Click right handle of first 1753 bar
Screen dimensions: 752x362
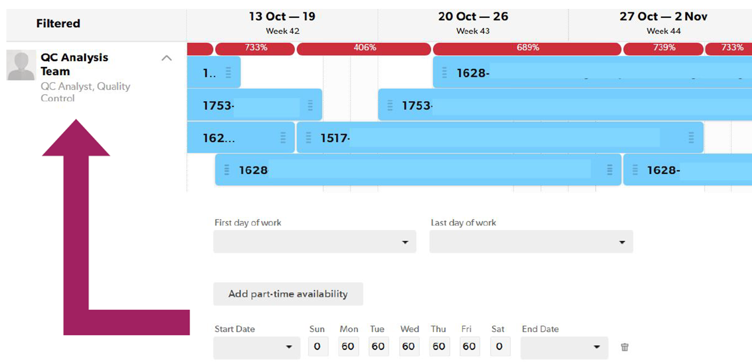coord(310,105)
